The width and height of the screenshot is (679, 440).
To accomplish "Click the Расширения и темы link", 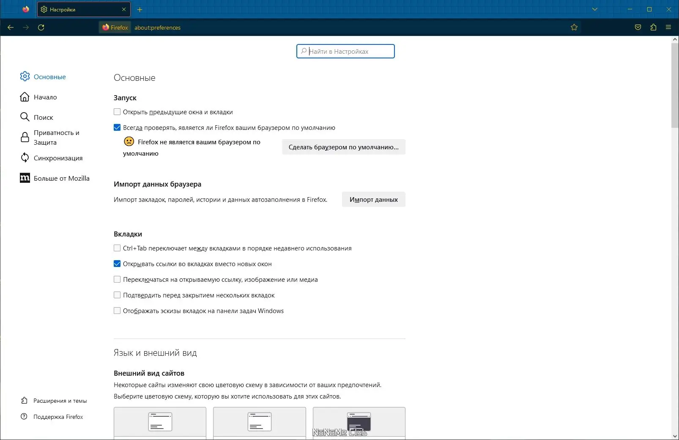I will [x=54, y=401].
